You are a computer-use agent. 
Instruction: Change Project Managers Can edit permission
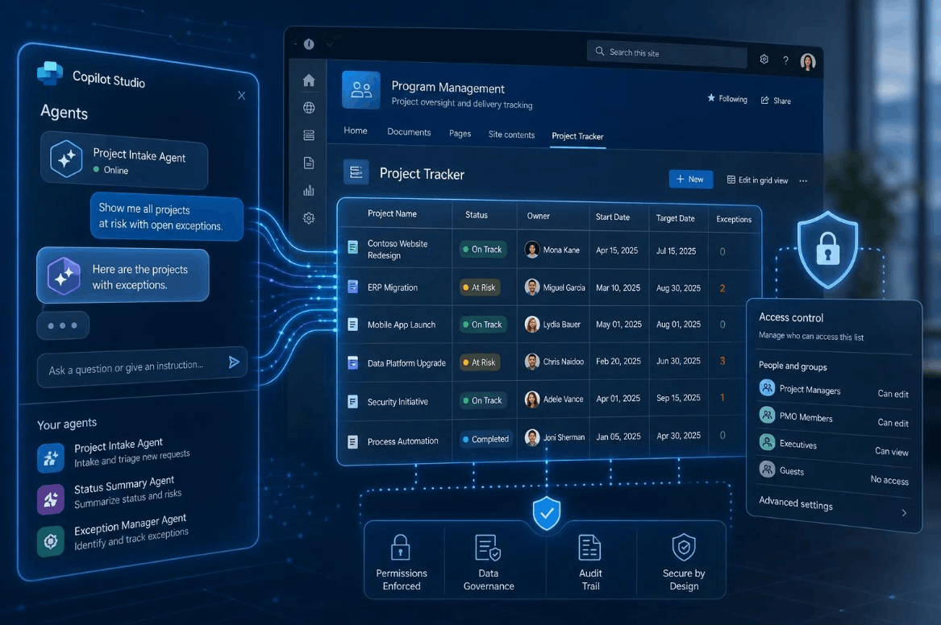coord(893,394)
